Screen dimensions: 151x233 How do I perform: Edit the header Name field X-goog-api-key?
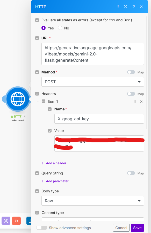coord(99,119)
